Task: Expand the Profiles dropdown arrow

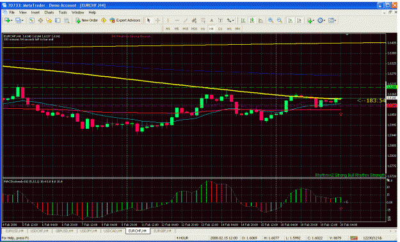Action: pos(22,20)
